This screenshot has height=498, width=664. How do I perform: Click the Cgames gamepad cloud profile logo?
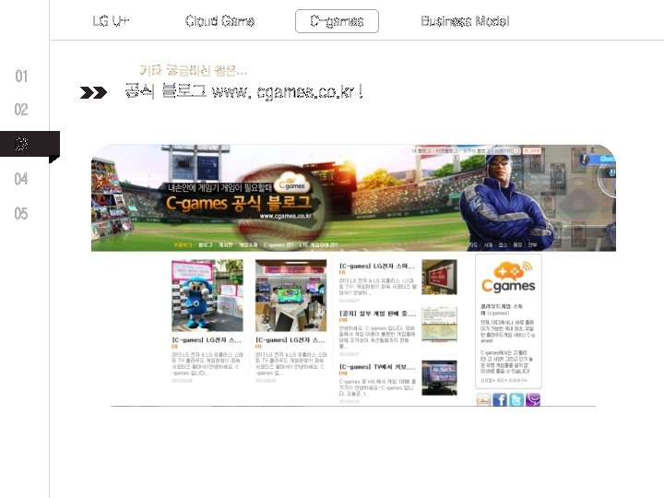click(508, 278)
